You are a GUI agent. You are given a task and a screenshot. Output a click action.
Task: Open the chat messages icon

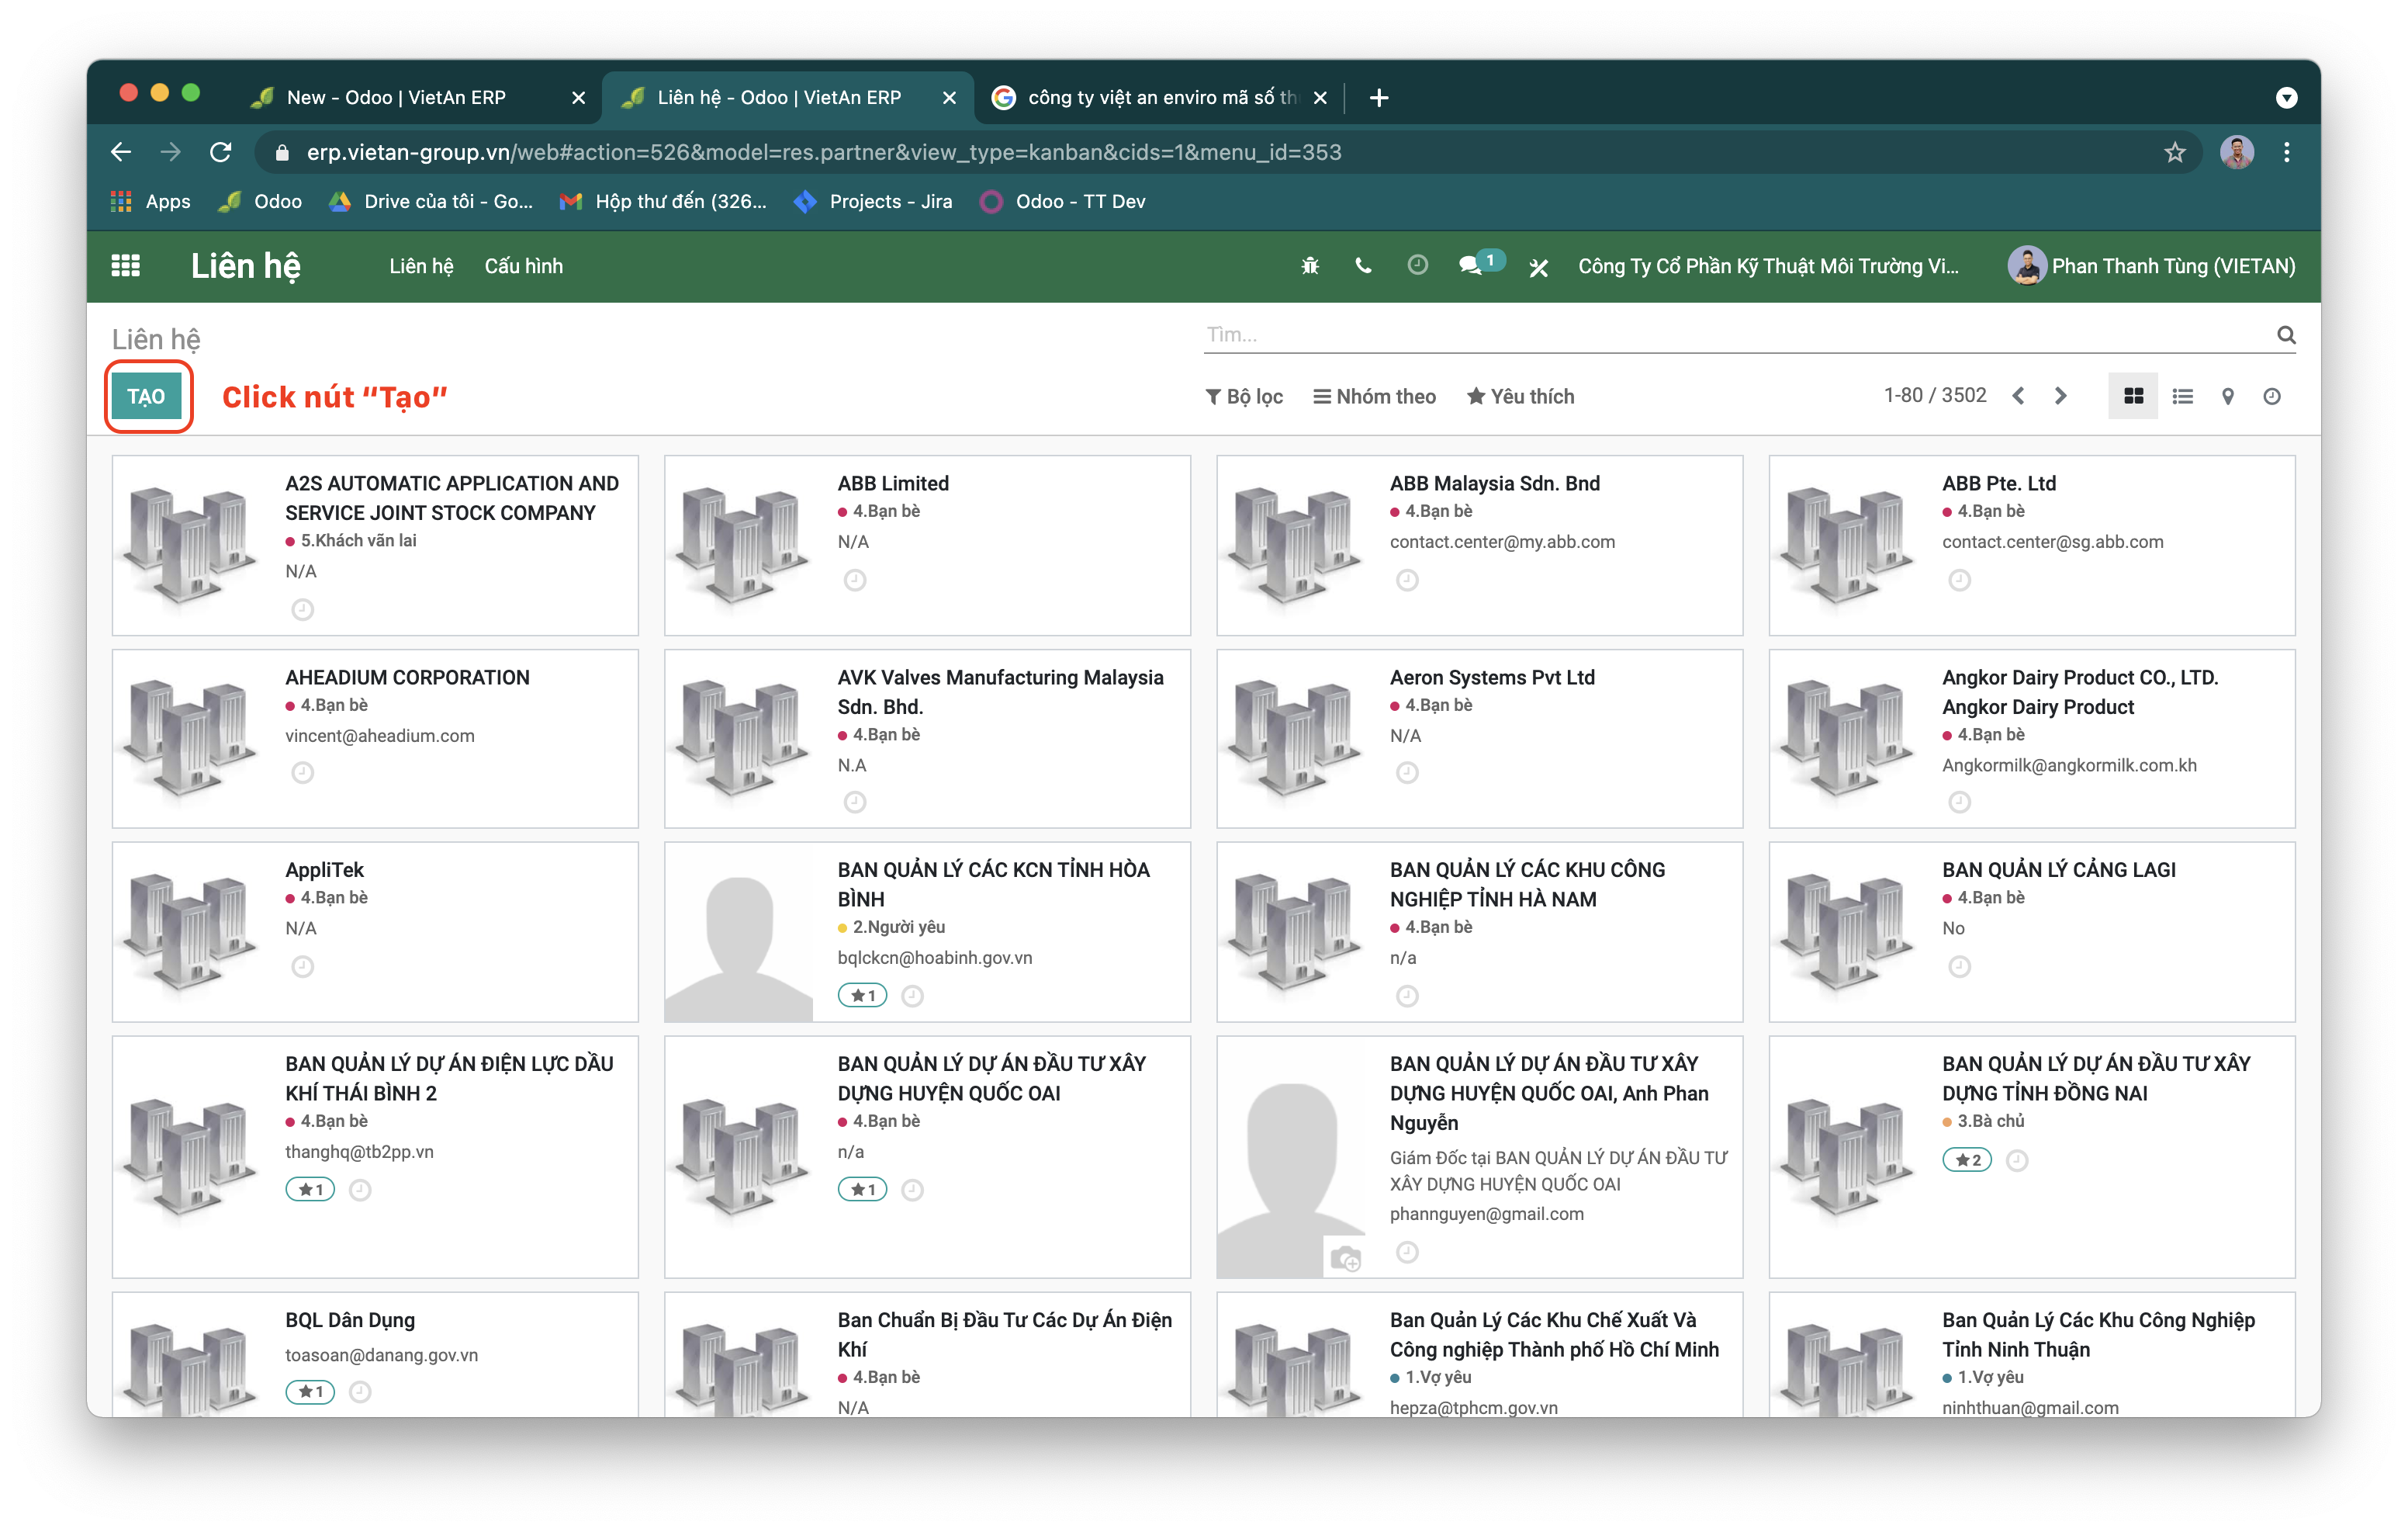tap(1471, 266)
